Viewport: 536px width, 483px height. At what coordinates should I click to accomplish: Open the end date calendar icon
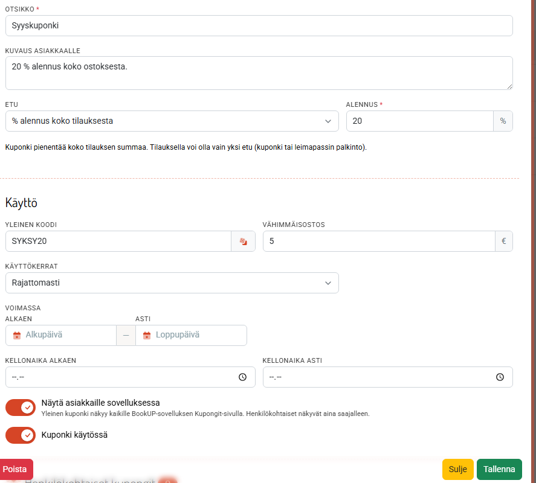[147, 336]
